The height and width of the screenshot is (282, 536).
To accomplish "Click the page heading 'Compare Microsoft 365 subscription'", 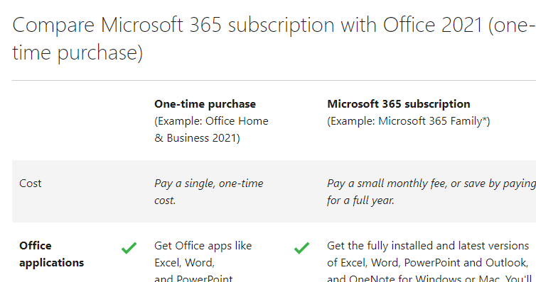I will coord(173,26).
